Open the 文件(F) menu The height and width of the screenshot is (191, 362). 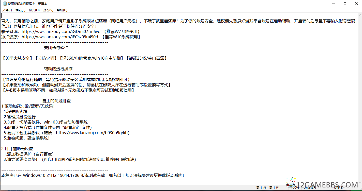point(7,10)
